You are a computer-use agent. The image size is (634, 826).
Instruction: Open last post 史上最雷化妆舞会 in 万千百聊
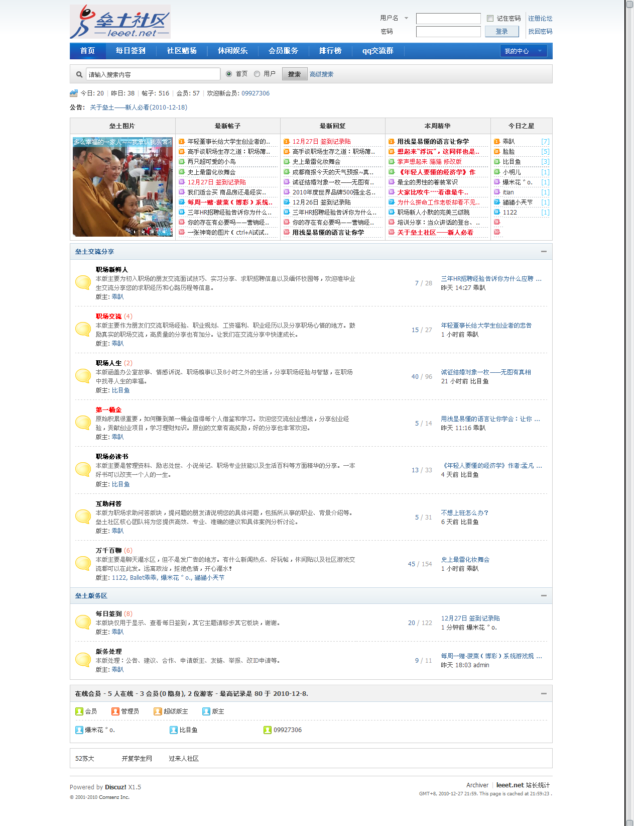tap(465, 560)
